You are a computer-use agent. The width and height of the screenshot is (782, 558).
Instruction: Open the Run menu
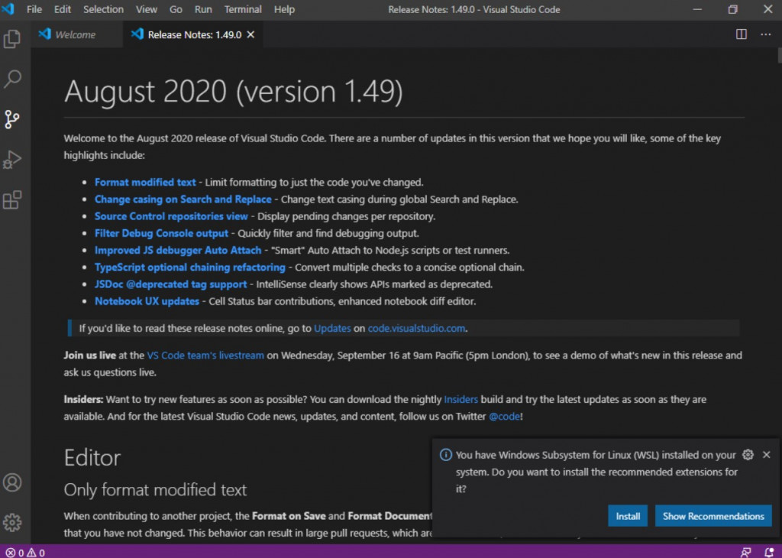pos(203,9)
